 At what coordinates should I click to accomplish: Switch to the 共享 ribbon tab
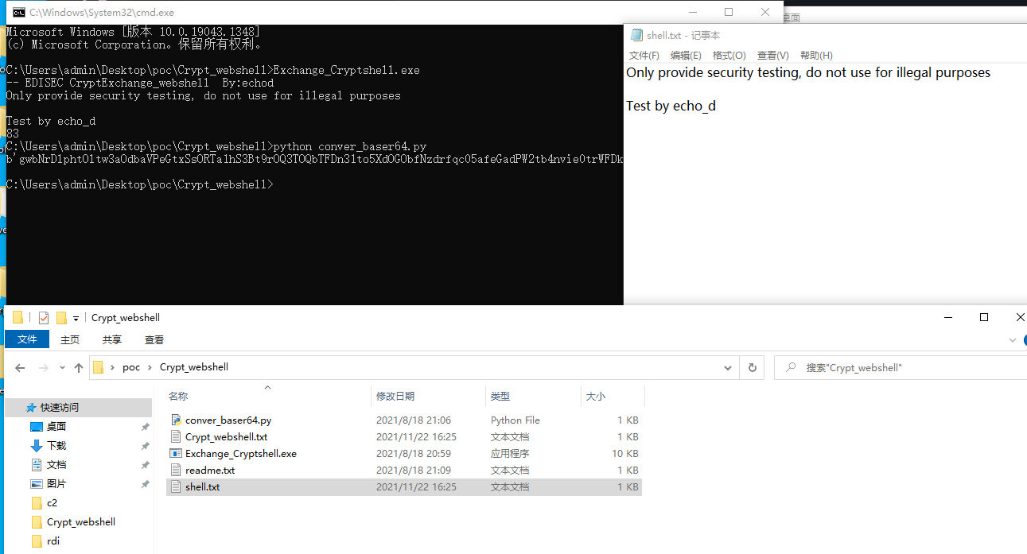click(x=112, y=339)
